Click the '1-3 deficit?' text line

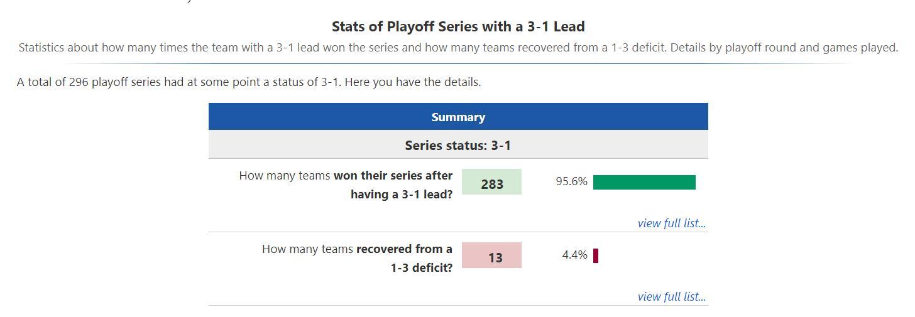click(x=421, y=268)
